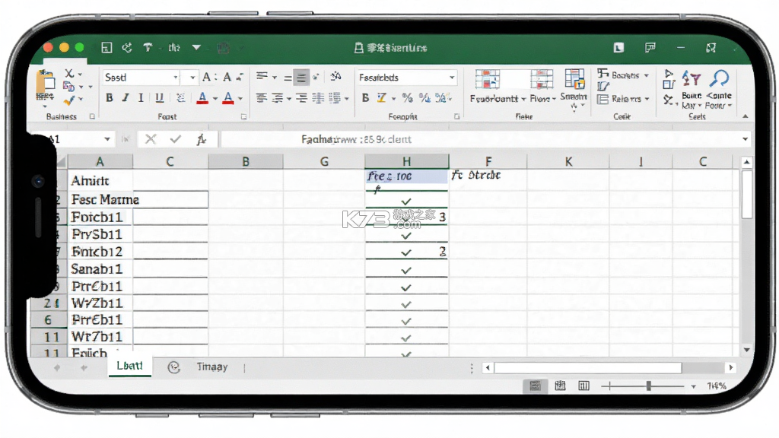Screen dimensions: 779x438
Task: Open Font group dialog launcher
Action: 243,116
